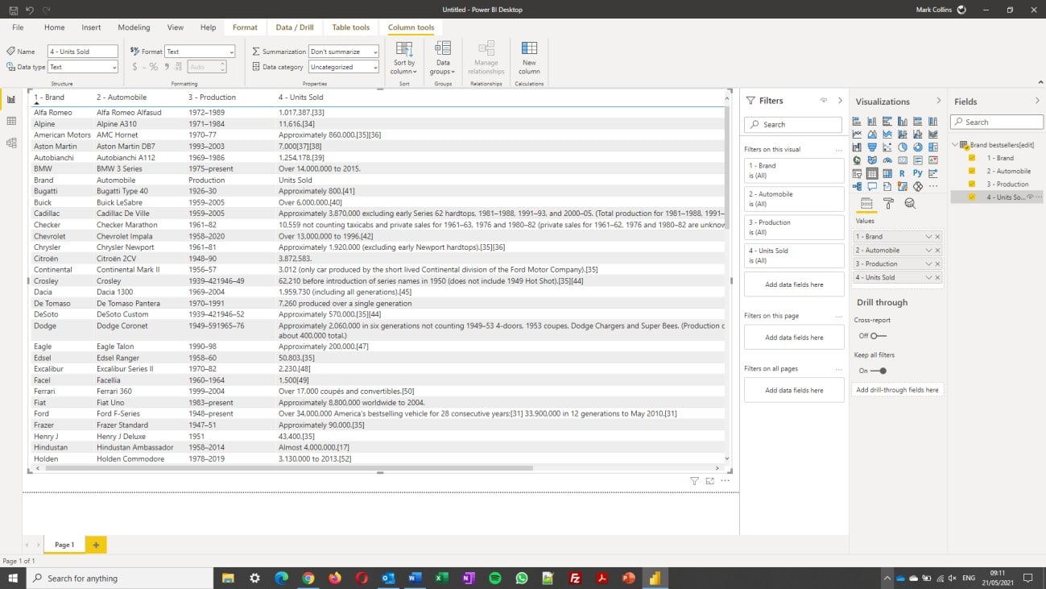Remove 2 - Automobile from Values
Screen dimensions: 1046x589
pyautogui.click(x=938, y=250)
